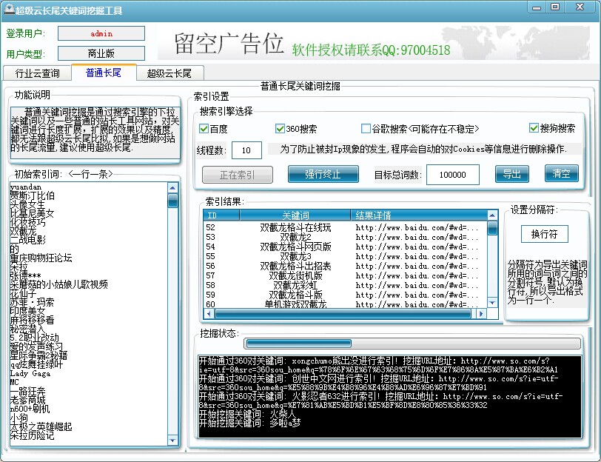Select result row 双截龙格斗在线玩

tap(346, 228)
